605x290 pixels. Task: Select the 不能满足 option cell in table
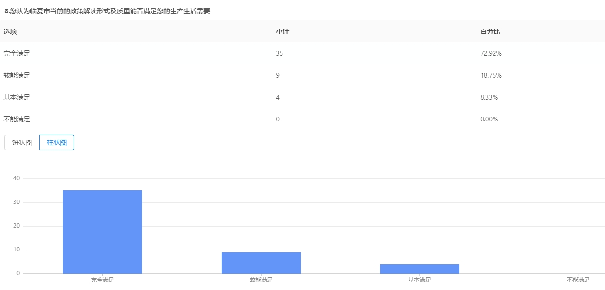[x=17, y=119]
